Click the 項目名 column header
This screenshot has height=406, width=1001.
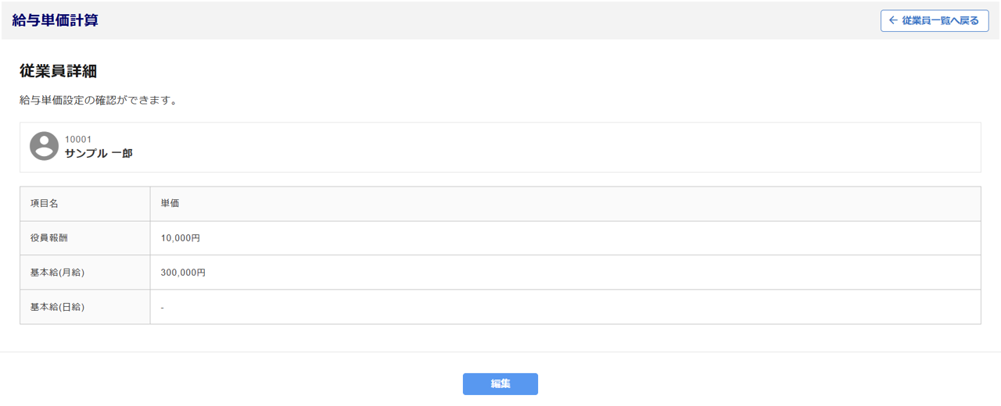(x=45, y=204)
